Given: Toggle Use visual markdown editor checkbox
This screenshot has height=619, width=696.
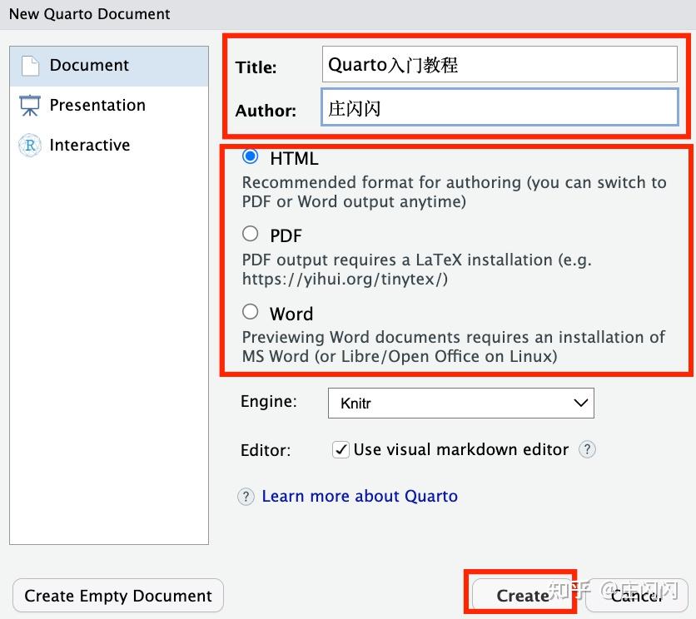Looking at the screenshot, I should [341, 449].
